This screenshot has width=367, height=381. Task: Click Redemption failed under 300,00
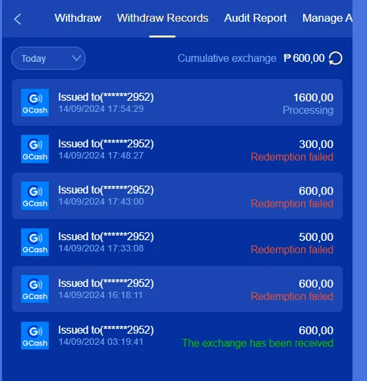292,157
